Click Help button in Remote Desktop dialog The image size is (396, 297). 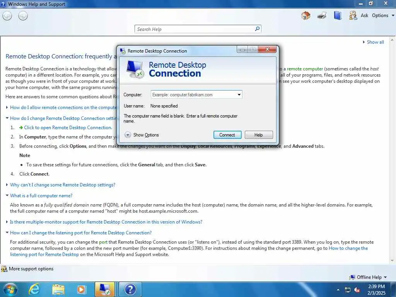(x=259, y=135)
